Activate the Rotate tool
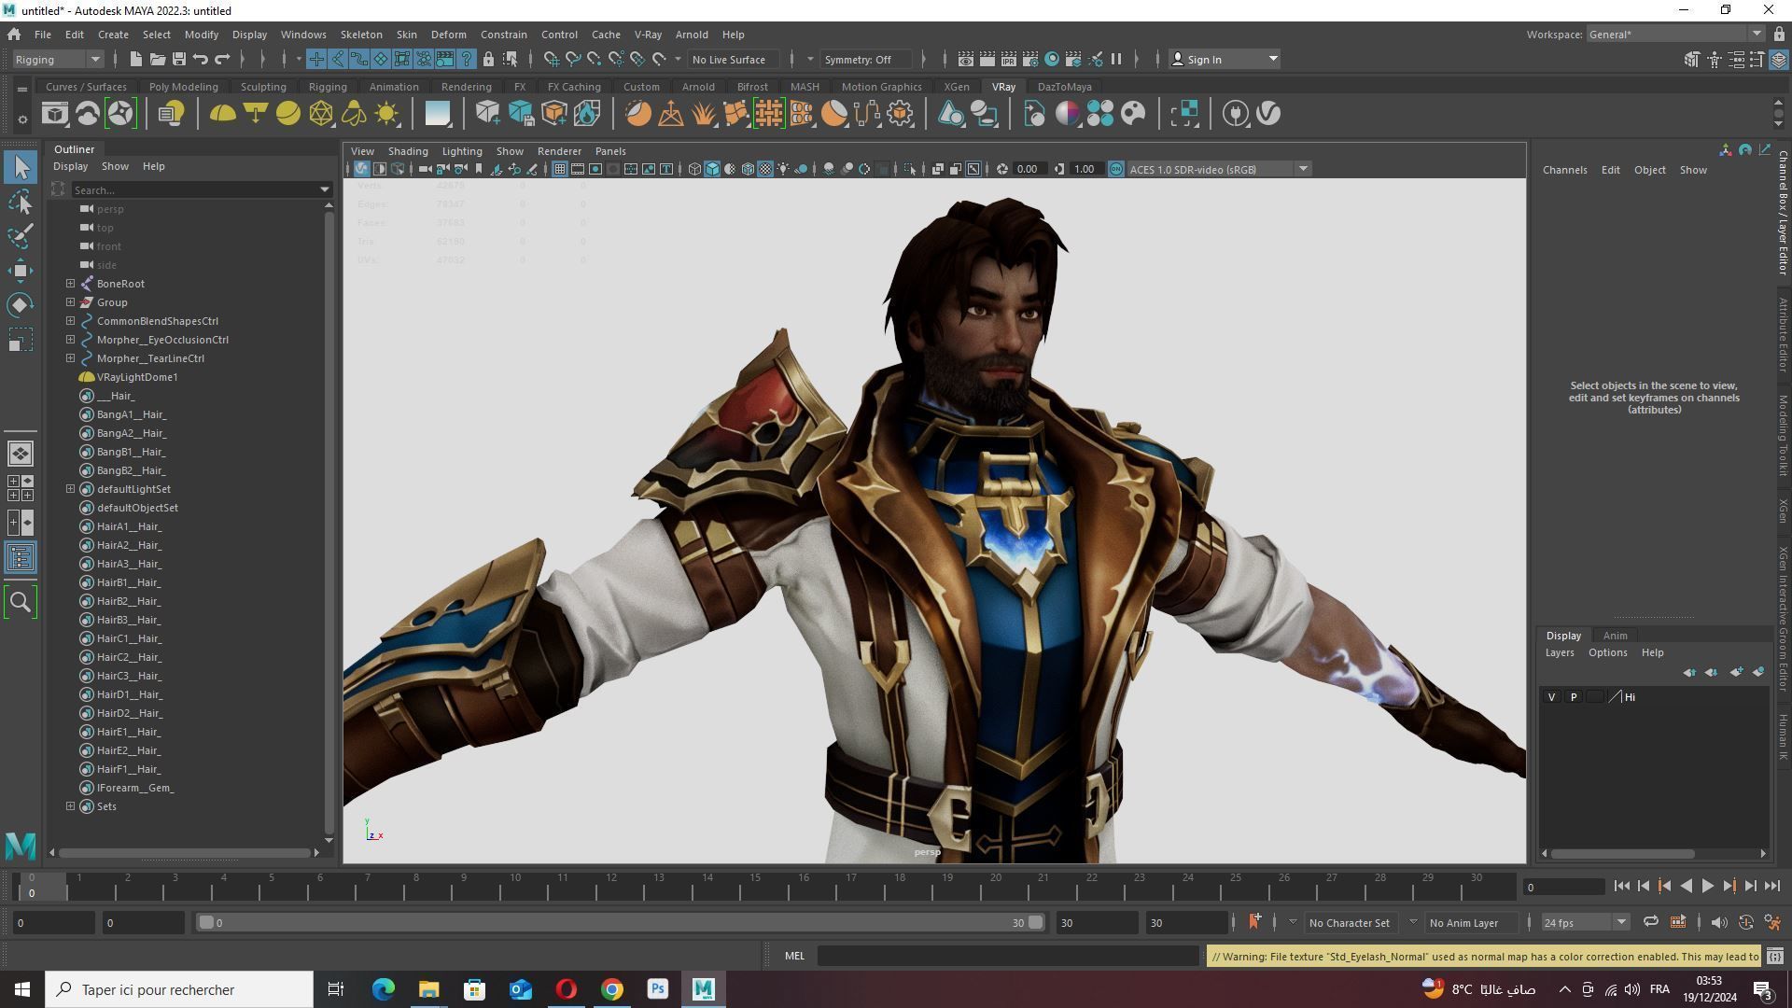Image resolution: width=1792 pixels, height=1008 pixels. (x=21, y=305)
